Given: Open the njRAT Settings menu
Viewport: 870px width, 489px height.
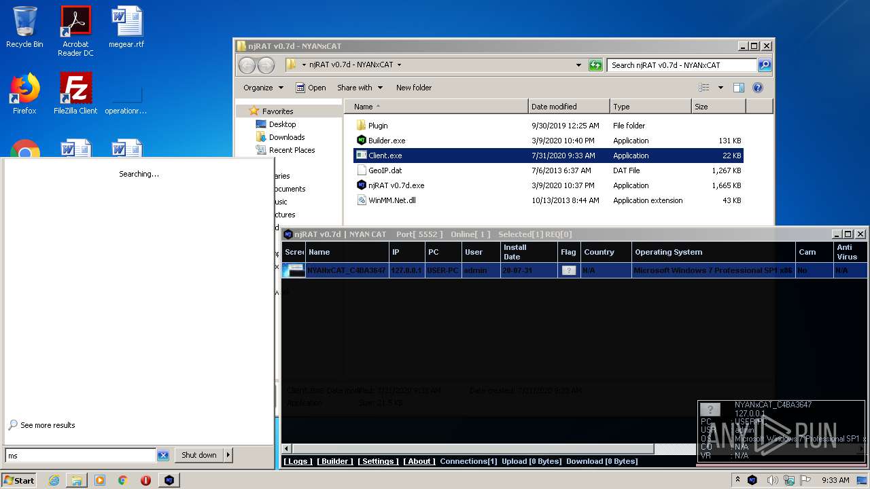Looking at the screenshot, I should [x=378, y=461].
